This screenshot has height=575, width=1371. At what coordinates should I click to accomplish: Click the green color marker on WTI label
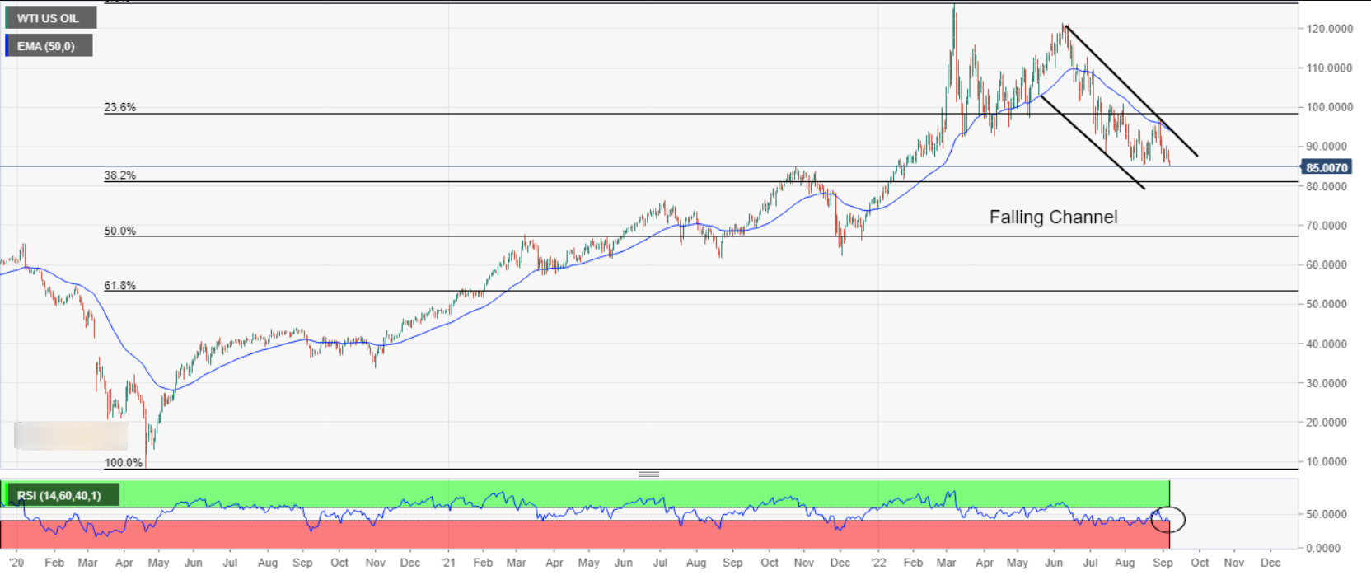click(x=7, y=18)
